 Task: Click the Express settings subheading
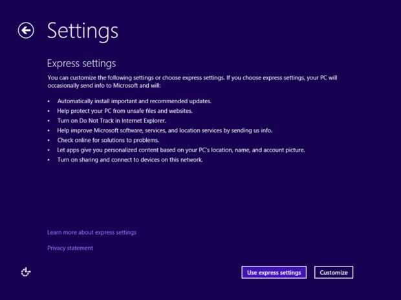tap(81, 63)
